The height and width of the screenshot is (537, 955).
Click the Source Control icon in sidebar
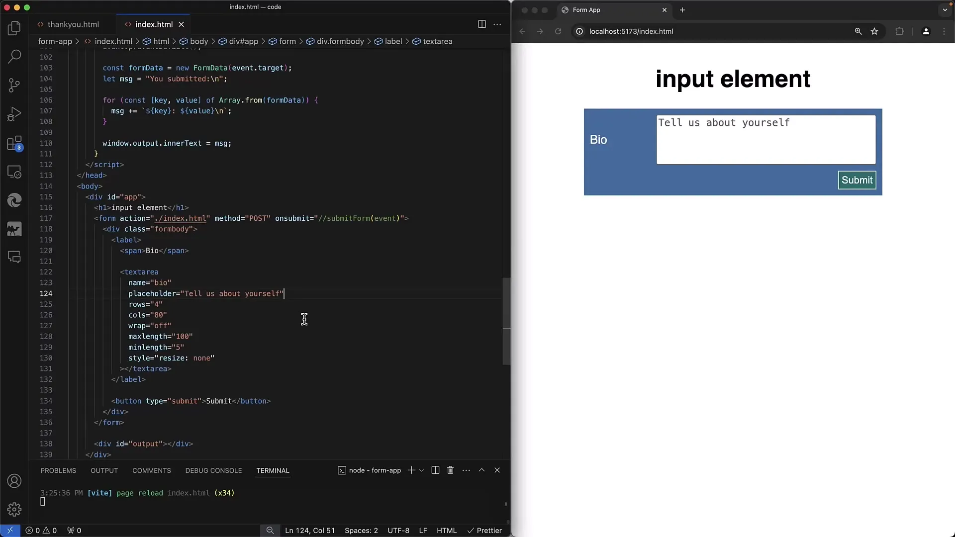pos(14,86)
